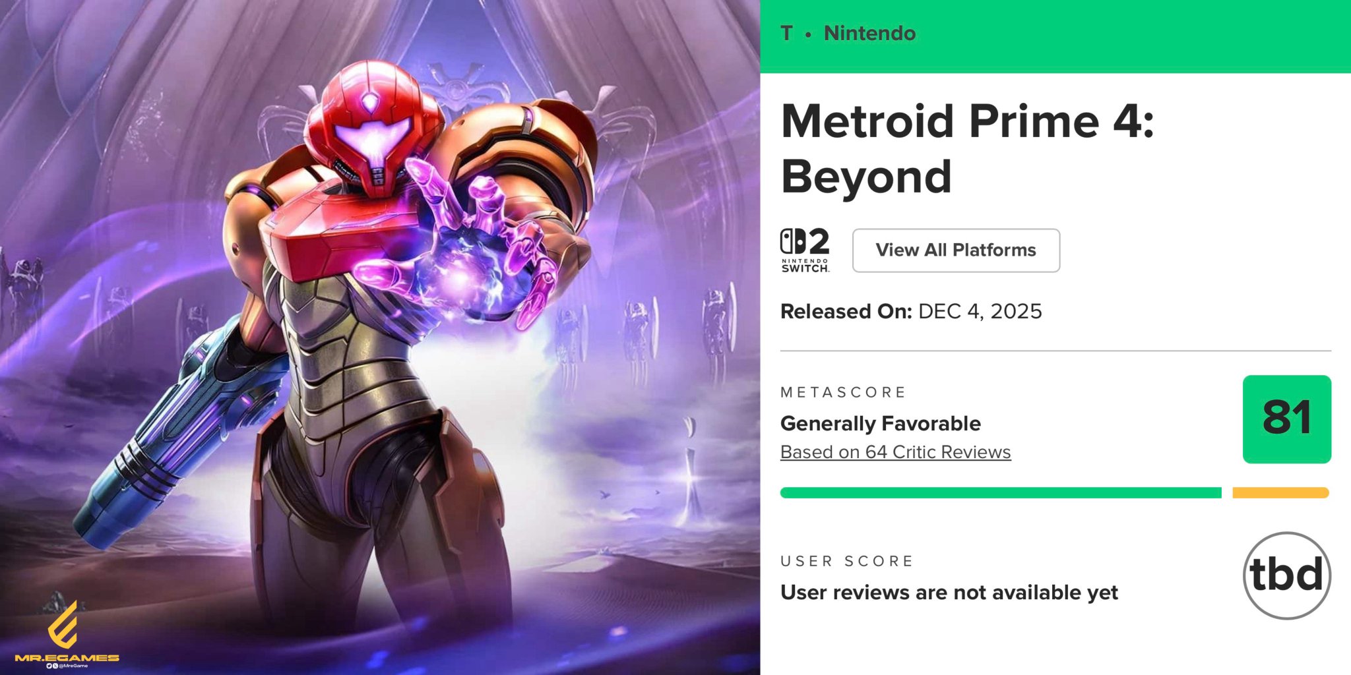Screen dimensions: 1351x675
Task: Open the Based on 64 Critic Reviews link
Action: pos(895,452)
